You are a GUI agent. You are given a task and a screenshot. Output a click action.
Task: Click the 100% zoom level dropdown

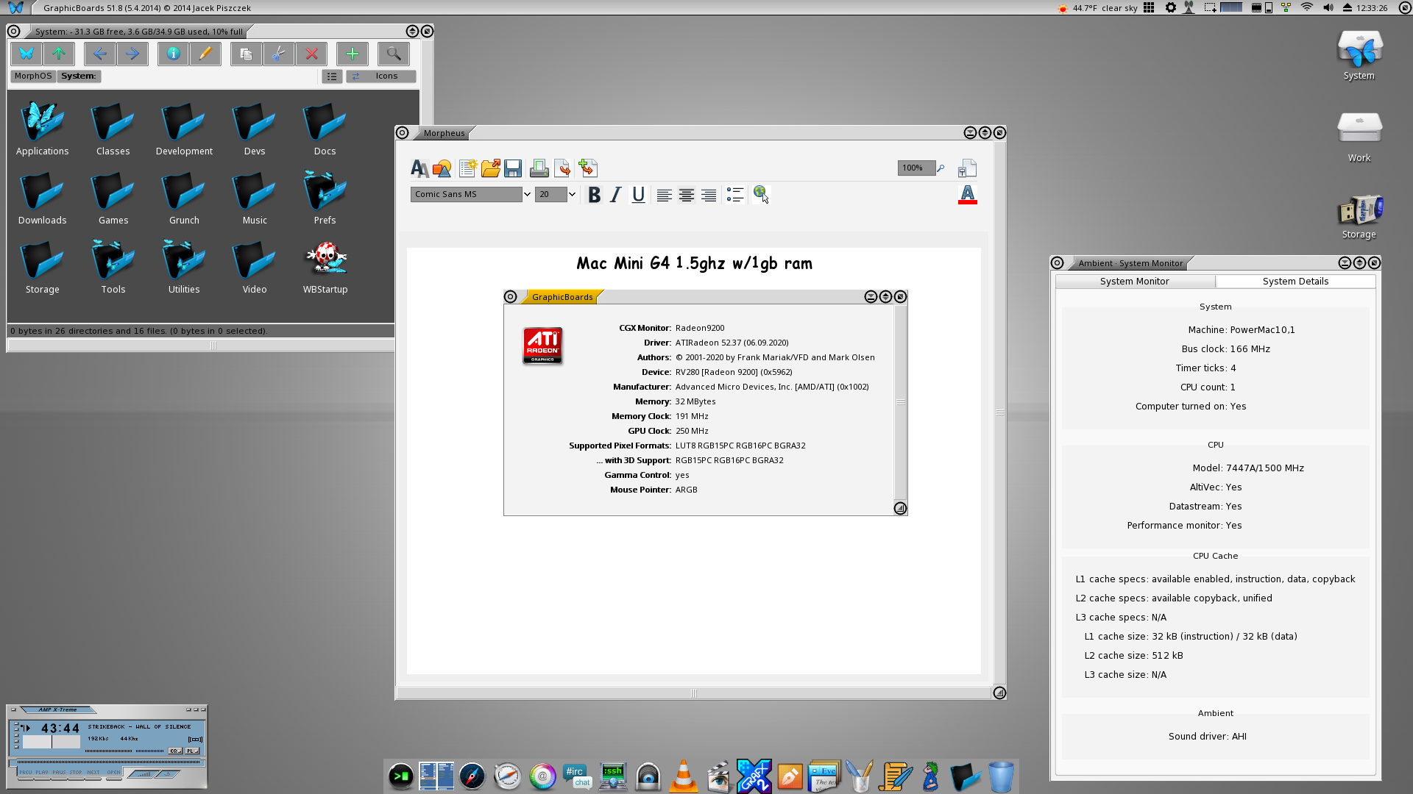(x=916, y=167)
